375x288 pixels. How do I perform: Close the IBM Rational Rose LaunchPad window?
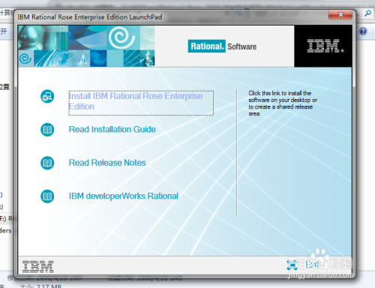click(x=340, y=15)
